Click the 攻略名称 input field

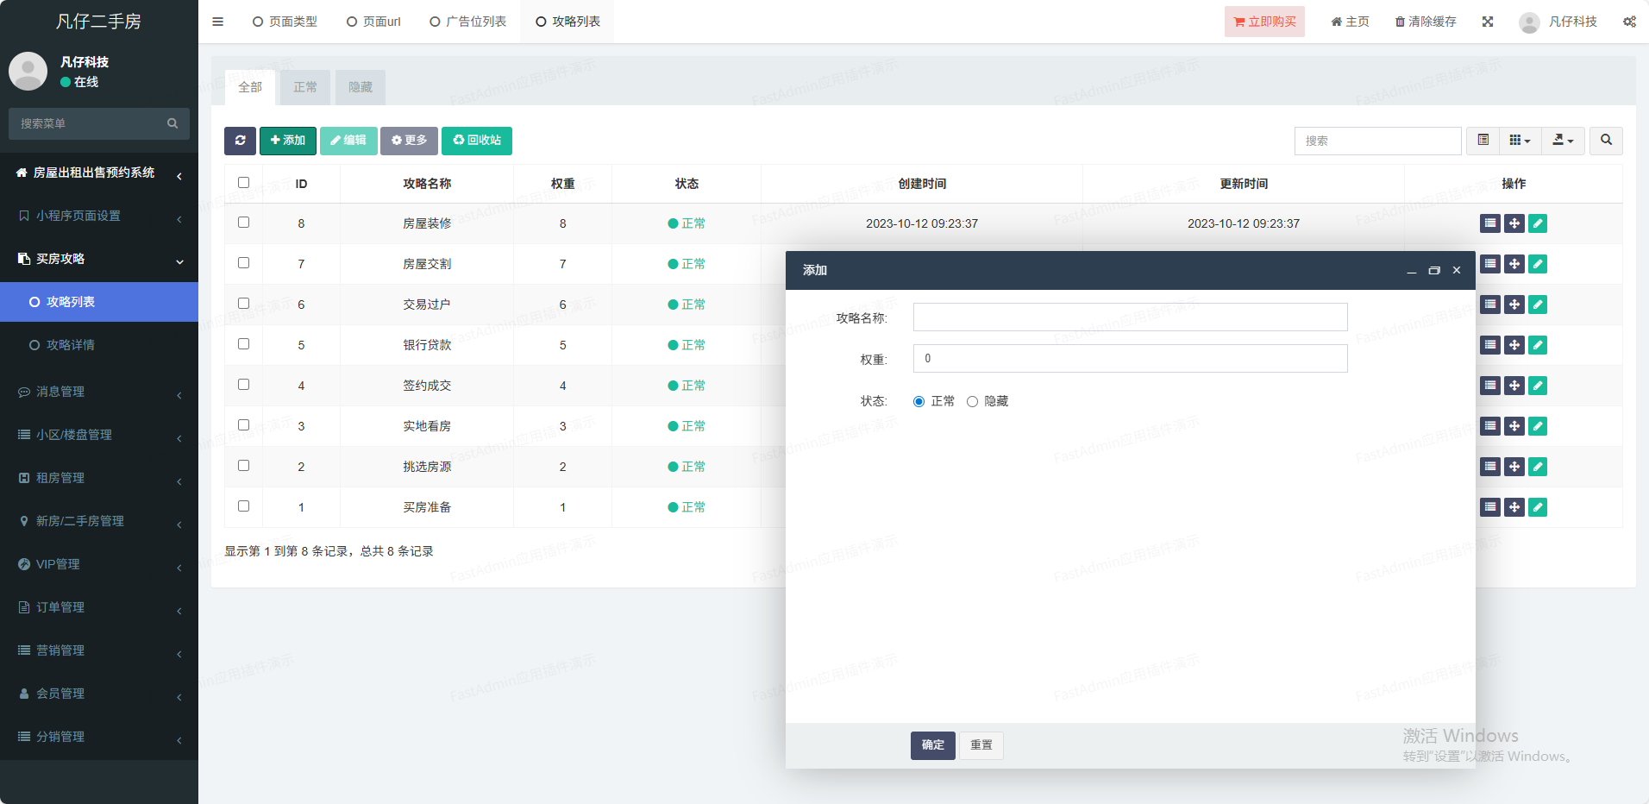[x=1130, y=317]
